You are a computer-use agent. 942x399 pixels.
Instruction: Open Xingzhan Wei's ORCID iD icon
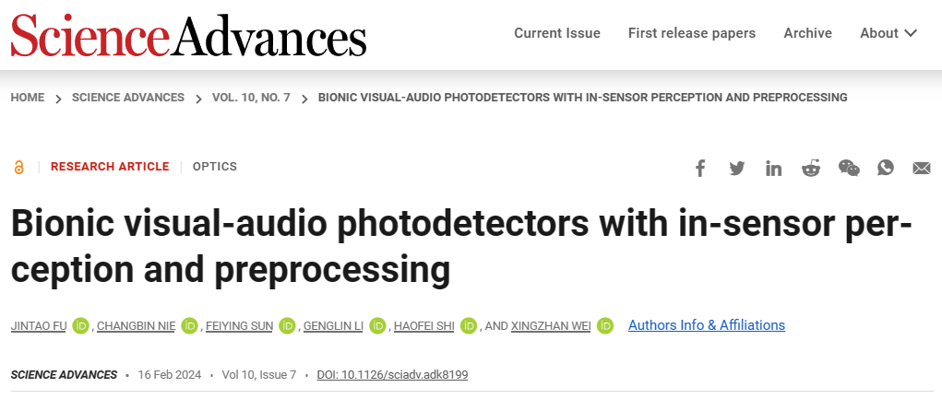point(605,325)
